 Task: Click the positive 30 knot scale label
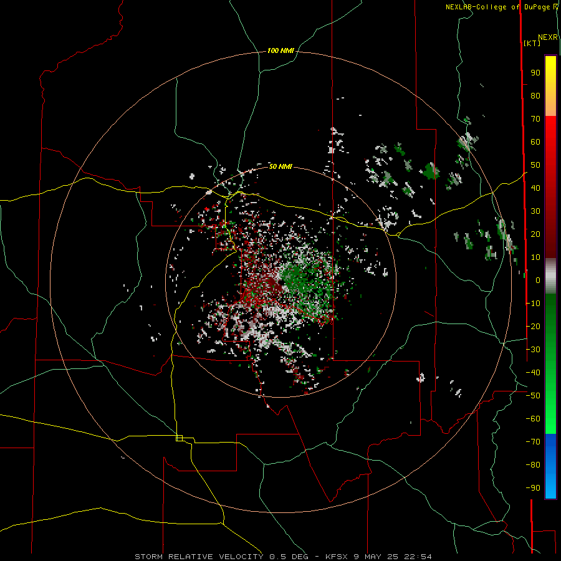[535, 211]
